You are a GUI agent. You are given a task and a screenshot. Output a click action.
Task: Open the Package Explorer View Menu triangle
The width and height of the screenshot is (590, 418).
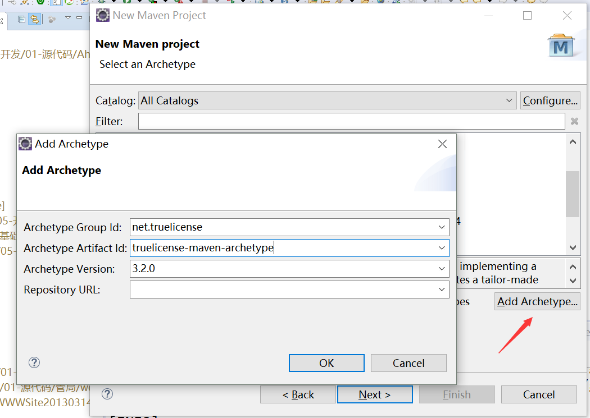(68, 17)
